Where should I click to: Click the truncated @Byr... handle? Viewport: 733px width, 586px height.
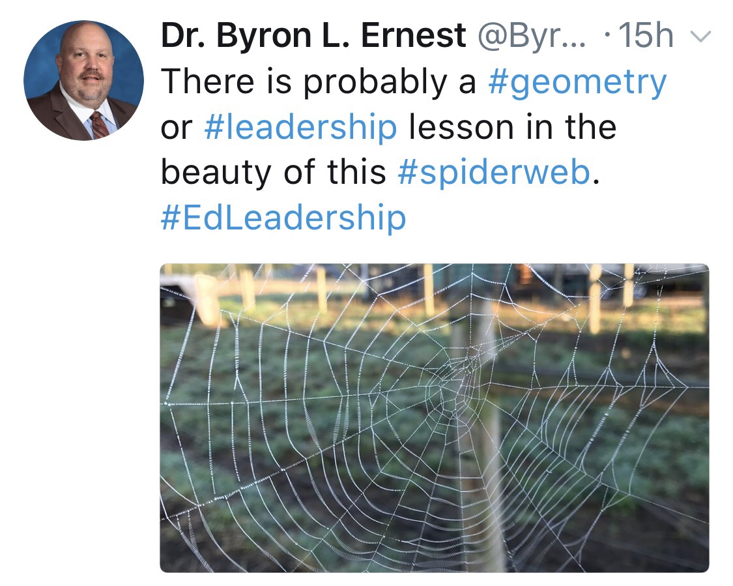click(x=531, y=37)
